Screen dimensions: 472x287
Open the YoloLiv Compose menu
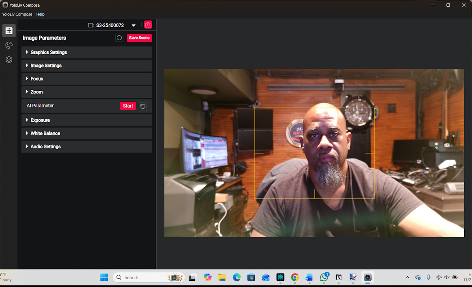click(17, 14)
